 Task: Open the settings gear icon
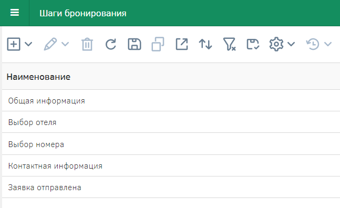[276, 44]
